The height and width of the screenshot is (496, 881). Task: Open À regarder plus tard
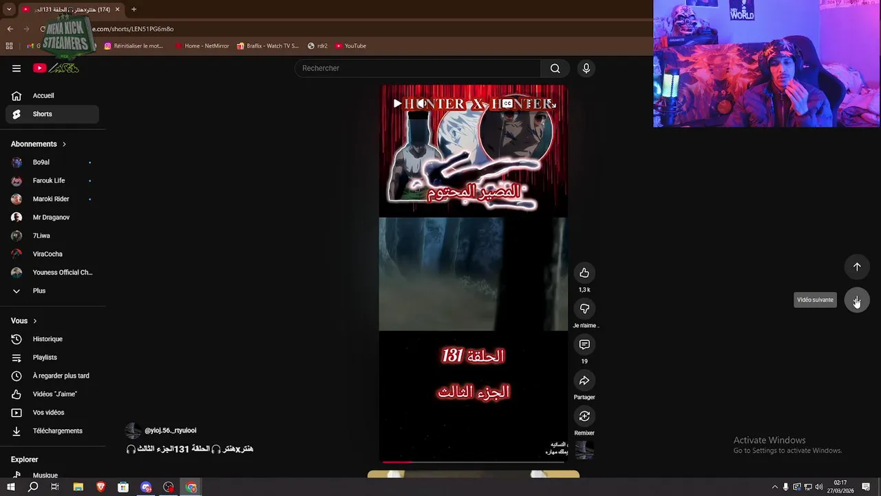click(x=52, y=376)
